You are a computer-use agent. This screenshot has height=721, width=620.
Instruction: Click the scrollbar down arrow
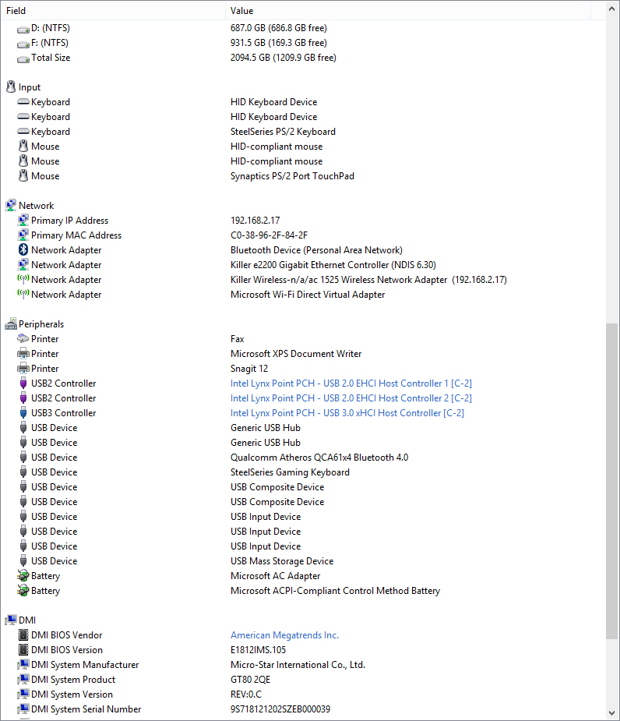[611, 713]
